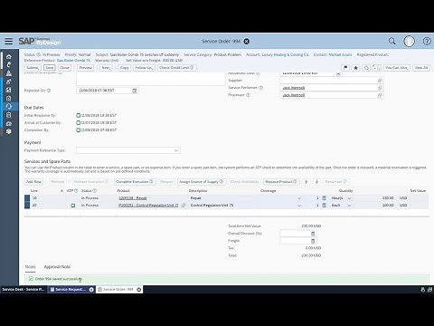Close Service Order 994 bottom tab
This screenshot has width=434, height=326.
point(139,290)
